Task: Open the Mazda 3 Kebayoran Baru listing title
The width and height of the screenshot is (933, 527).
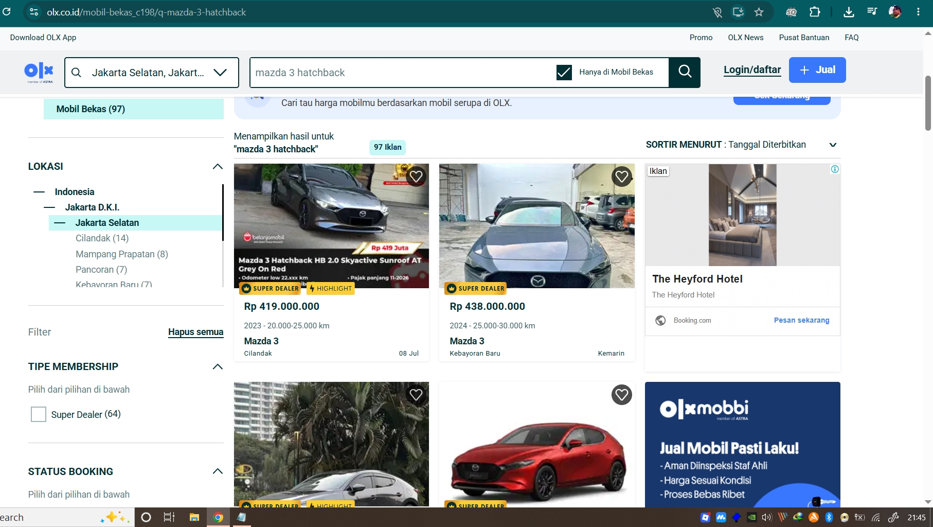Action: tap(467, 341)
